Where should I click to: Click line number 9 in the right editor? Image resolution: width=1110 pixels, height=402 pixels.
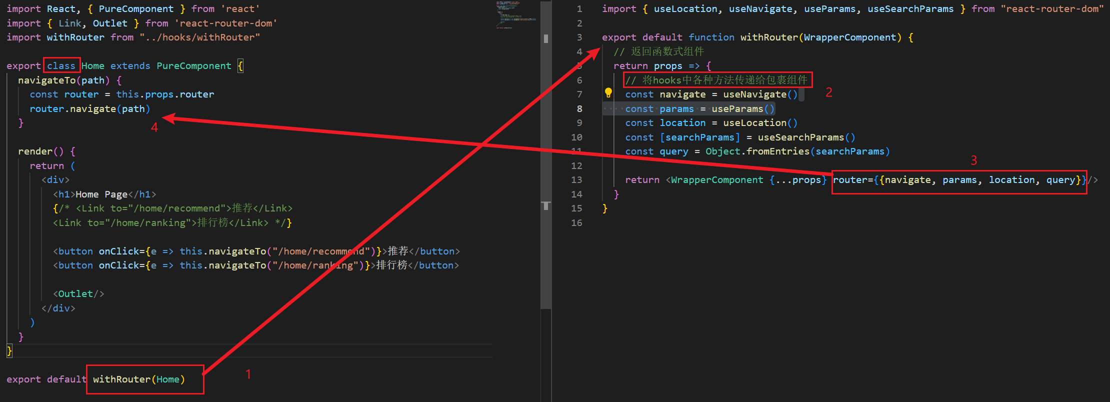[579, 123]
